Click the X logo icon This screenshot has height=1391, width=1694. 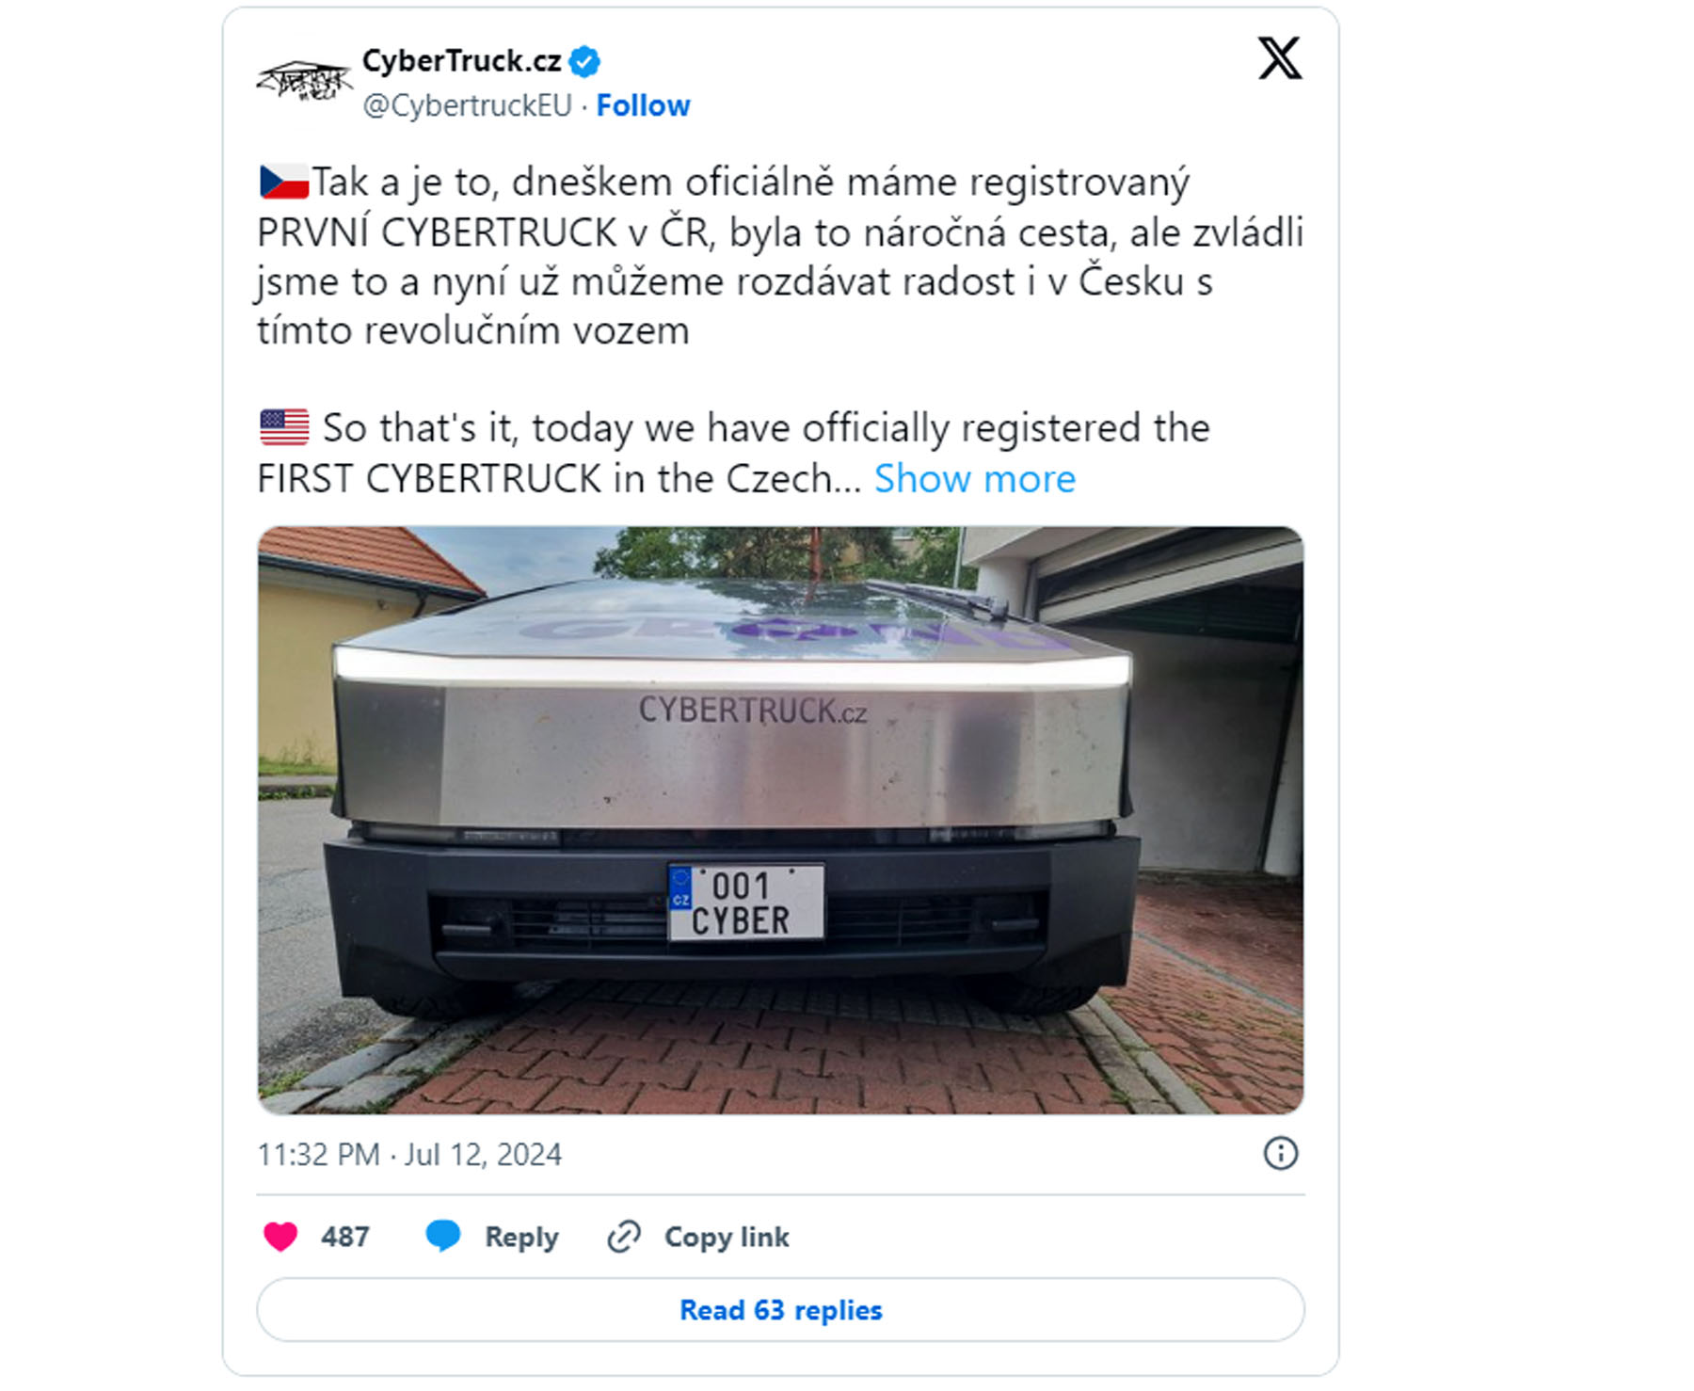1280,58
